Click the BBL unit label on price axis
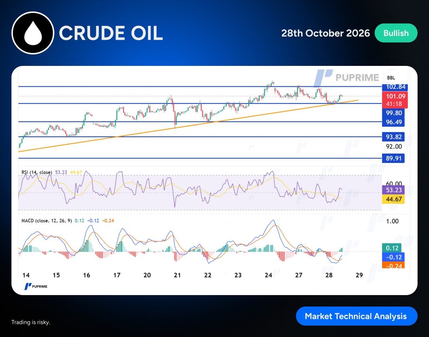 click(x=391, y=78)
